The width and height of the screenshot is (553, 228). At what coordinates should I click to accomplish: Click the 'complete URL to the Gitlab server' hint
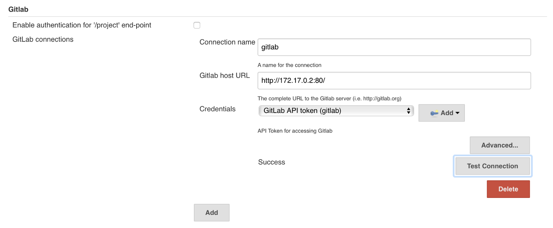click(329, 99)
